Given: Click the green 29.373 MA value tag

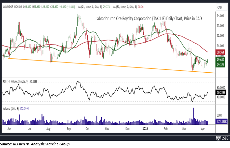Looking at the screenshot, I should click(x=220, y=65).
